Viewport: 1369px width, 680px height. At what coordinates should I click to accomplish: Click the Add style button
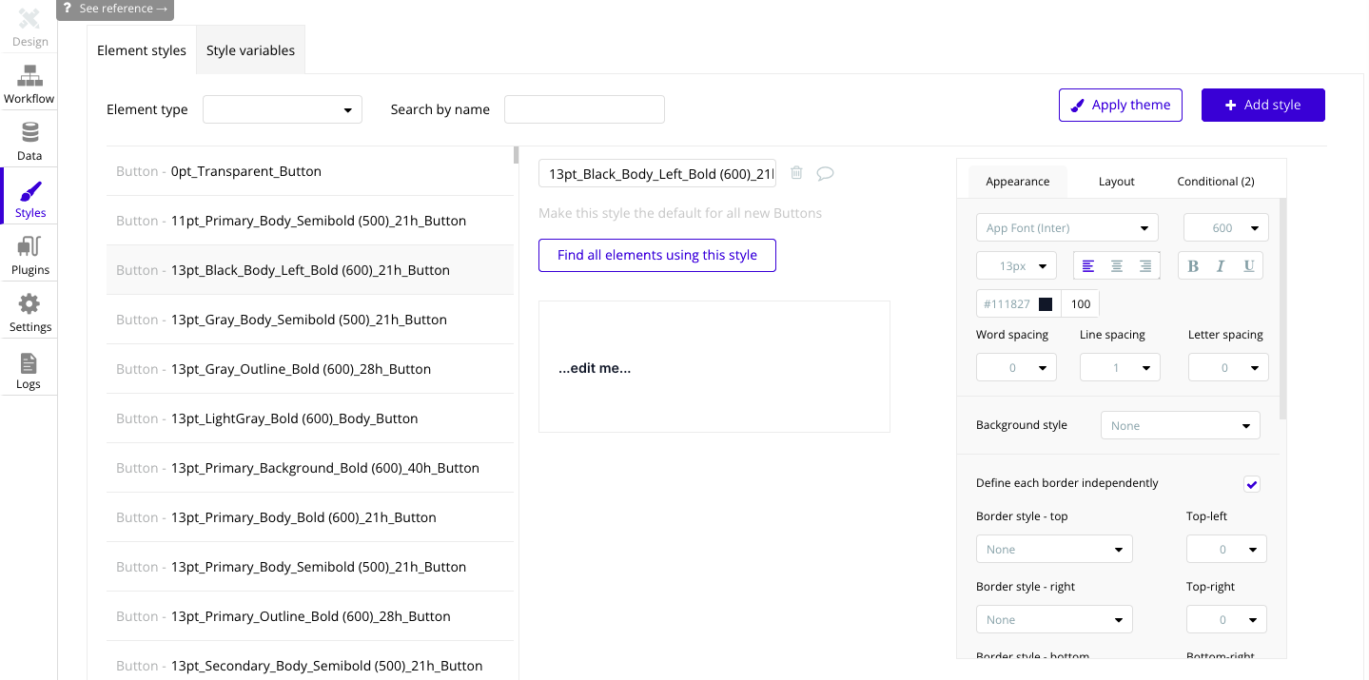[x=1262, y=106]
